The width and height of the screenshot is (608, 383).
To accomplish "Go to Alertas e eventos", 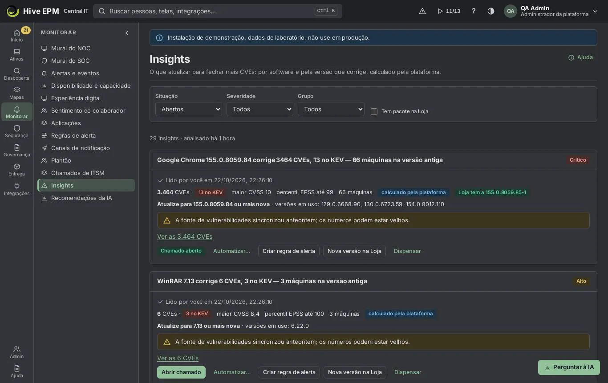I will click(x=86, y=73).
